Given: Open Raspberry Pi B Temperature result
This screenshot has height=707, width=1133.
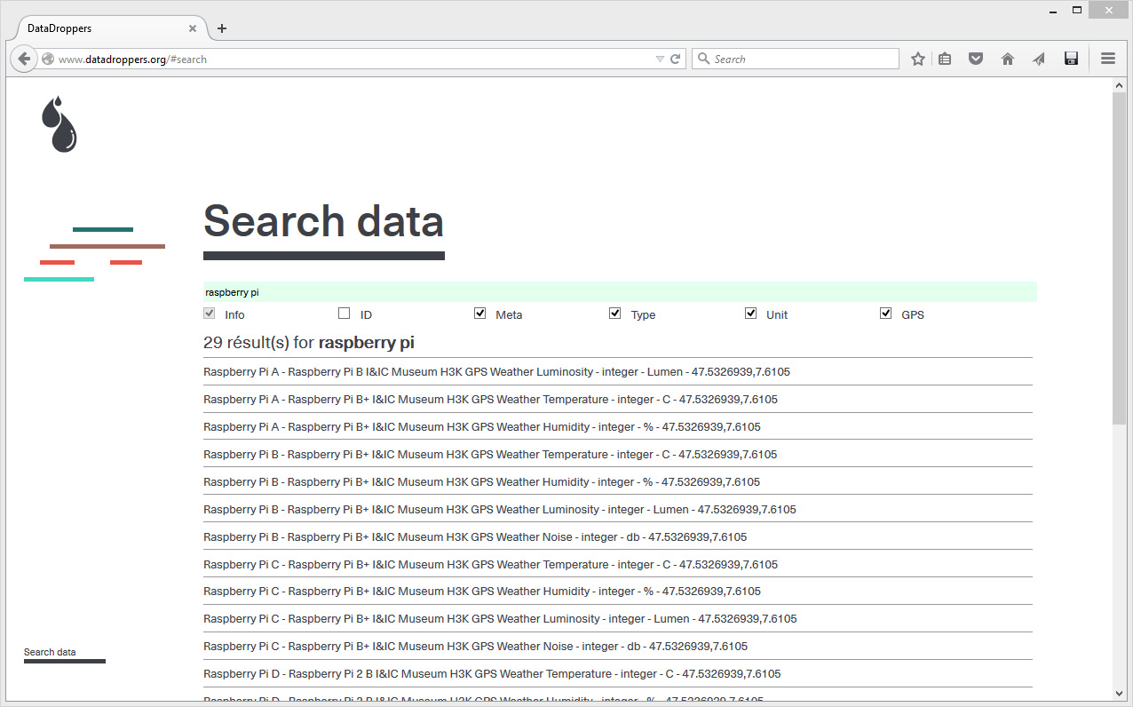Looking at the screenshot, I should click(618, 455).
